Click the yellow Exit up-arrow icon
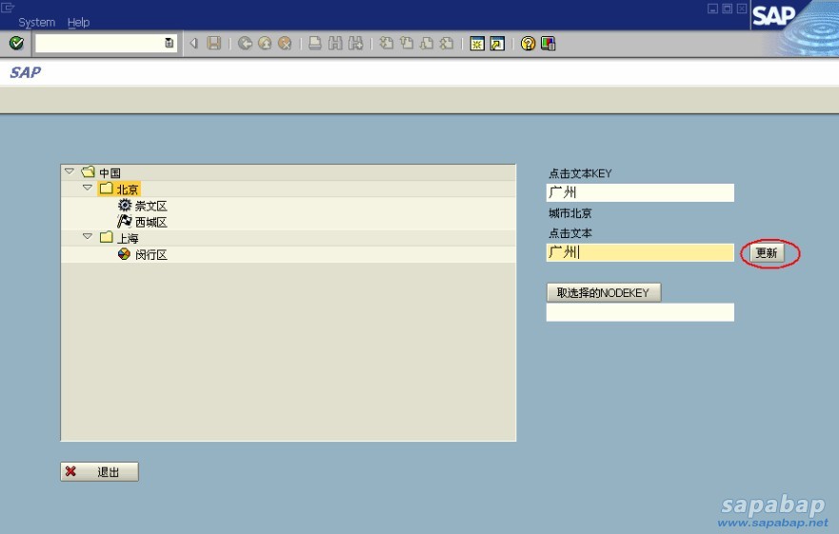Viewport: 839px width, 534px height. point(265,44)
